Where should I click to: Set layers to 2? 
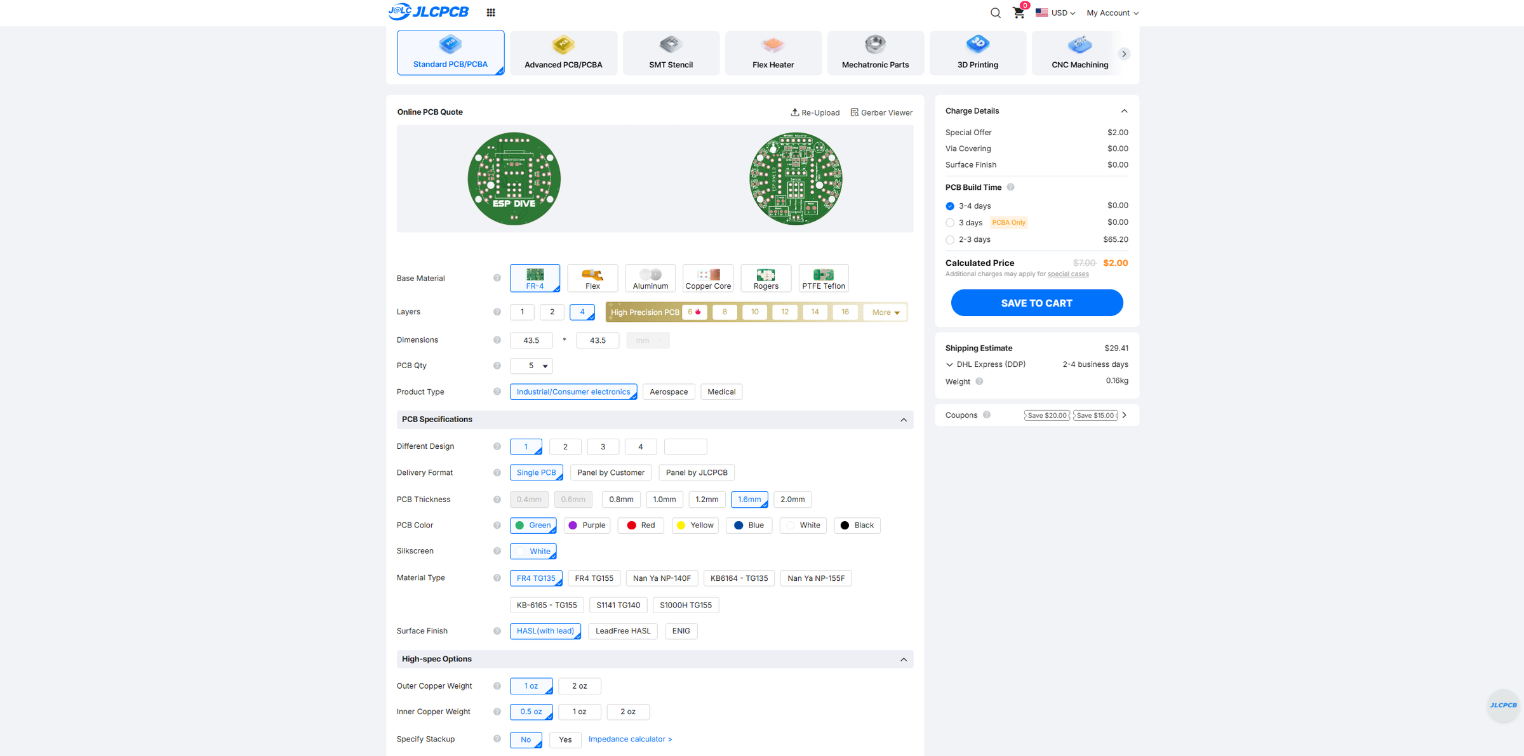pos(552,312)
